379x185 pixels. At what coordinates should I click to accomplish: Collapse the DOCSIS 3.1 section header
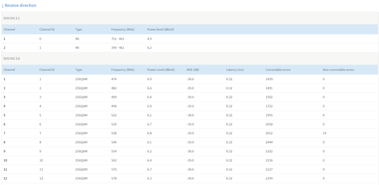12,18
